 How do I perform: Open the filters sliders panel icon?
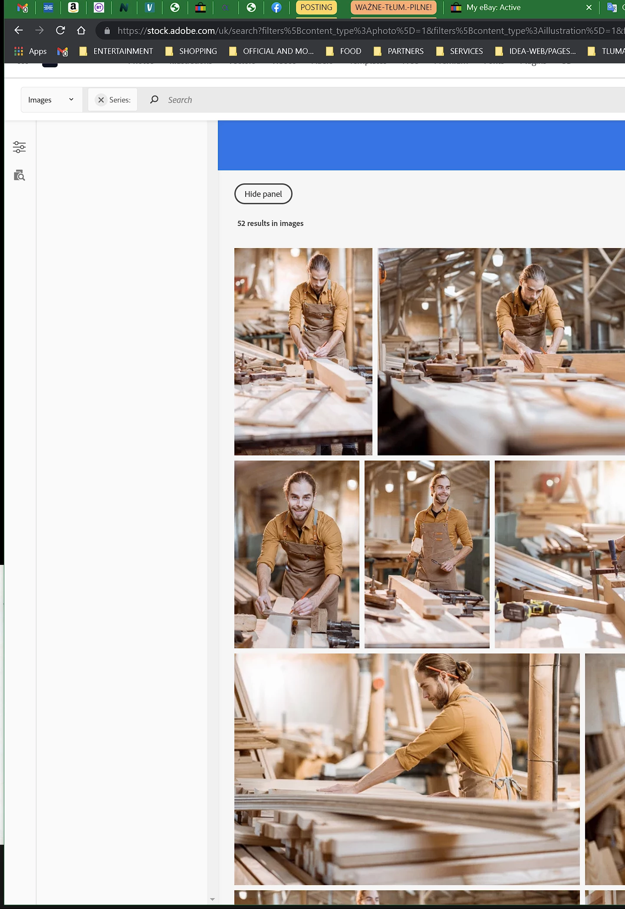19,147
